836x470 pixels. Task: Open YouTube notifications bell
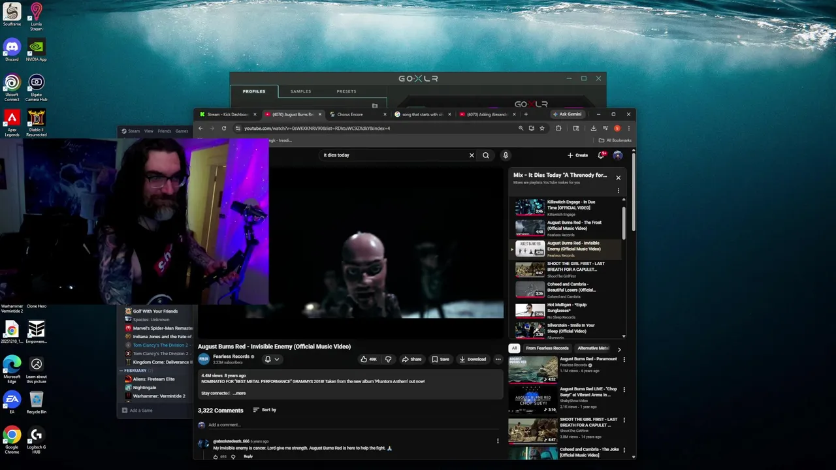pos(601,155)
